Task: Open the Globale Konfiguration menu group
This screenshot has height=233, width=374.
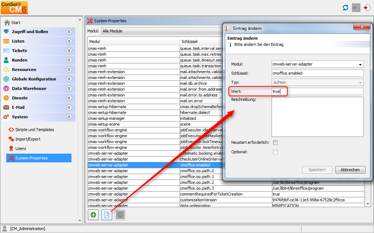Action: (x=34, y=79)
